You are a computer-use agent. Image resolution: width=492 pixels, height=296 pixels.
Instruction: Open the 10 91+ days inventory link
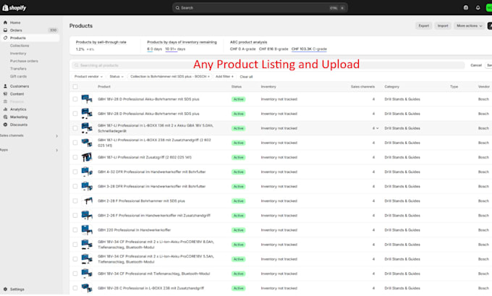175,49
